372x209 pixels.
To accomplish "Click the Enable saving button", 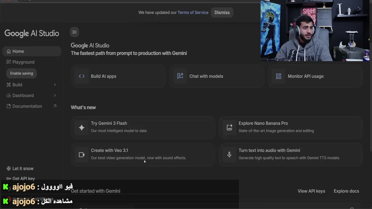I will click(x=22, y=73).
